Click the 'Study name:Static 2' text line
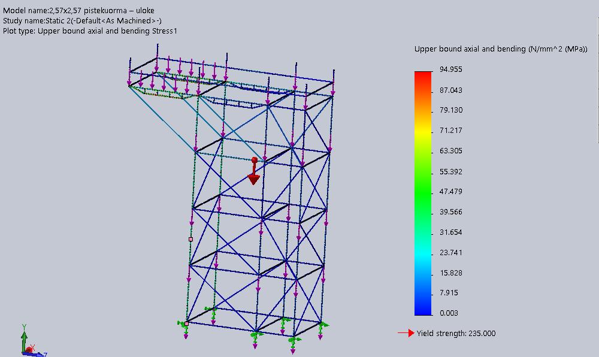The width and height of the screenshot is (599, 357). (x=82, y=20)
